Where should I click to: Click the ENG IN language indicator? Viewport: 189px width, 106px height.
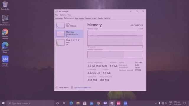coord(170,103)
